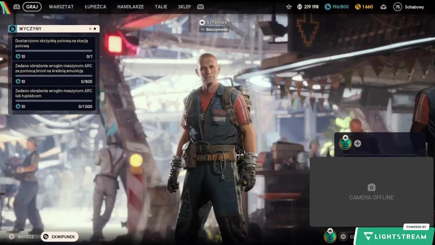Image resolution: width=435 pixels, height=245 pixels.
Task: Click progress bar of the 0/1 feat
Action: (54, 51)
